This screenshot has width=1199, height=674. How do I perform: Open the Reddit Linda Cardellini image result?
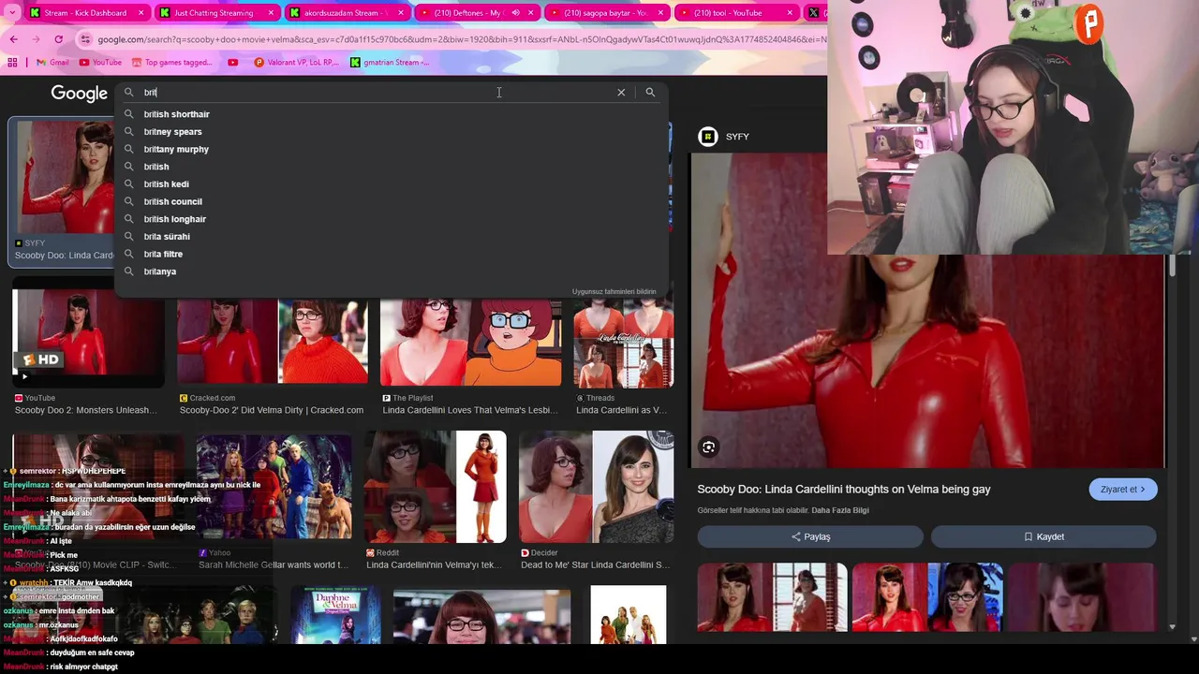[435, 487]
